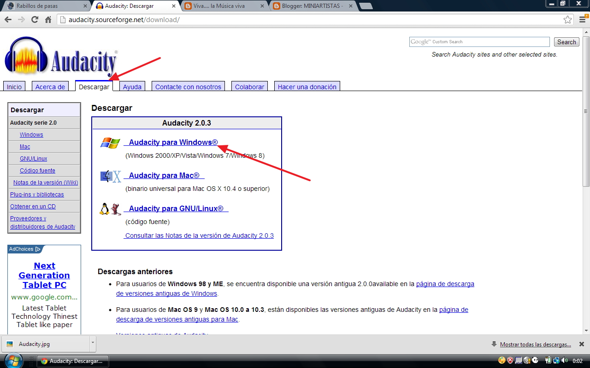This screenshot has height=368, width=590.
Task: Click the Panda antivirus tray icon
Action: coord(535,361)
